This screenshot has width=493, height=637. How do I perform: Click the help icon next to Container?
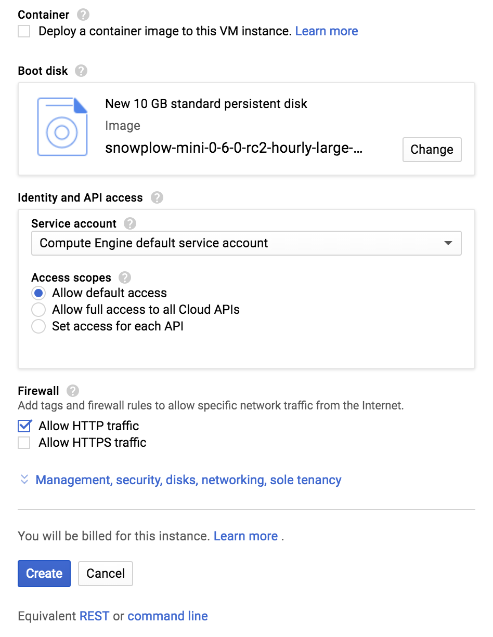[83, 15]
